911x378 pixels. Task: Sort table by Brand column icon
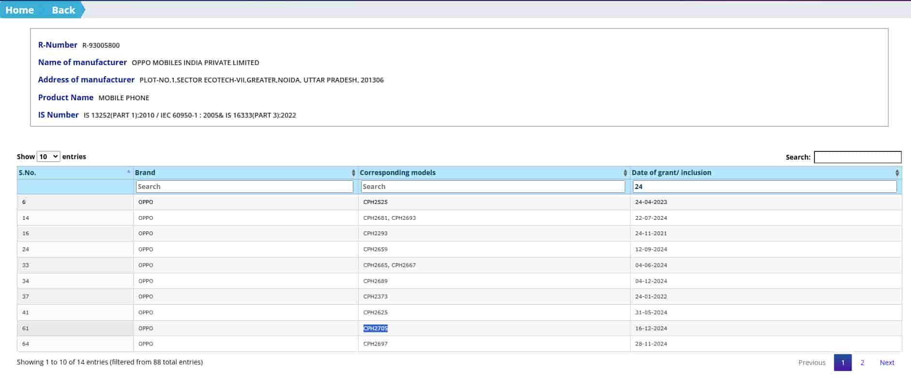click(353, 173)
